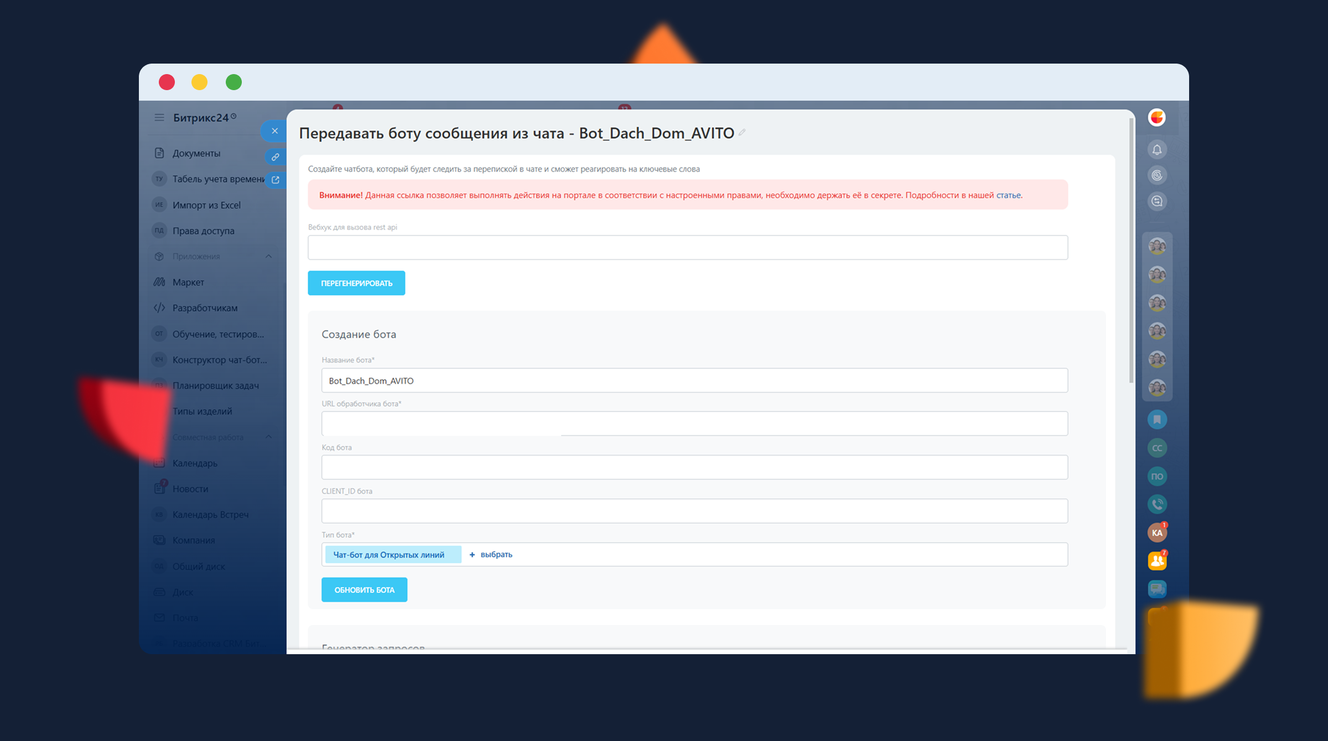Click the Название бота input field

[x=694, y=380]
